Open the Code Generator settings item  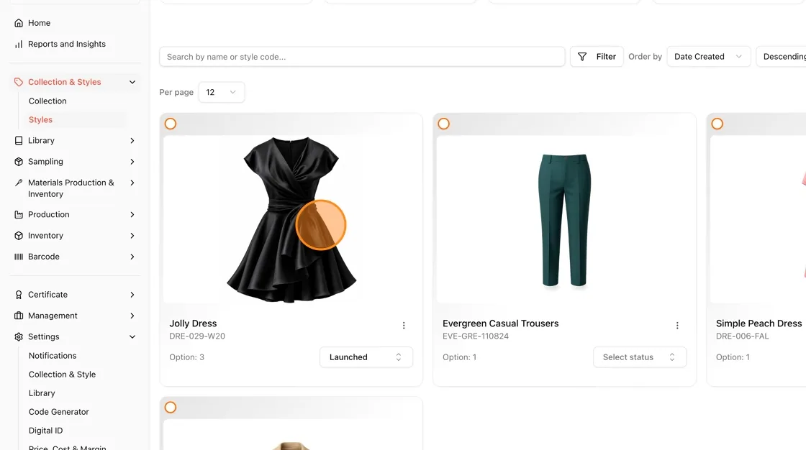(58, 412)
